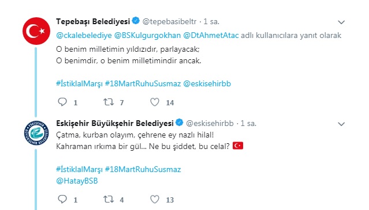This screenshot has height=210, width=369.
Task: Reply to the Eskişehir Büyükşehir Belediyesi tweet
Action: click(62, 199)
